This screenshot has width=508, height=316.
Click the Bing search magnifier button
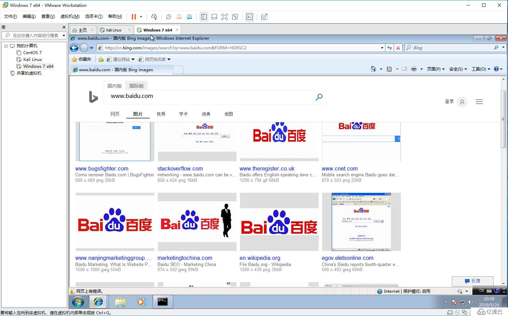pyautogui.click(x=319, y=97)
